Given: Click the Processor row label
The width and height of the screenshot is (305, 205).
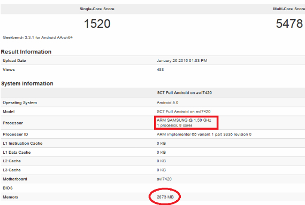Looking at the screenshot, I should [x=13, y=123].
